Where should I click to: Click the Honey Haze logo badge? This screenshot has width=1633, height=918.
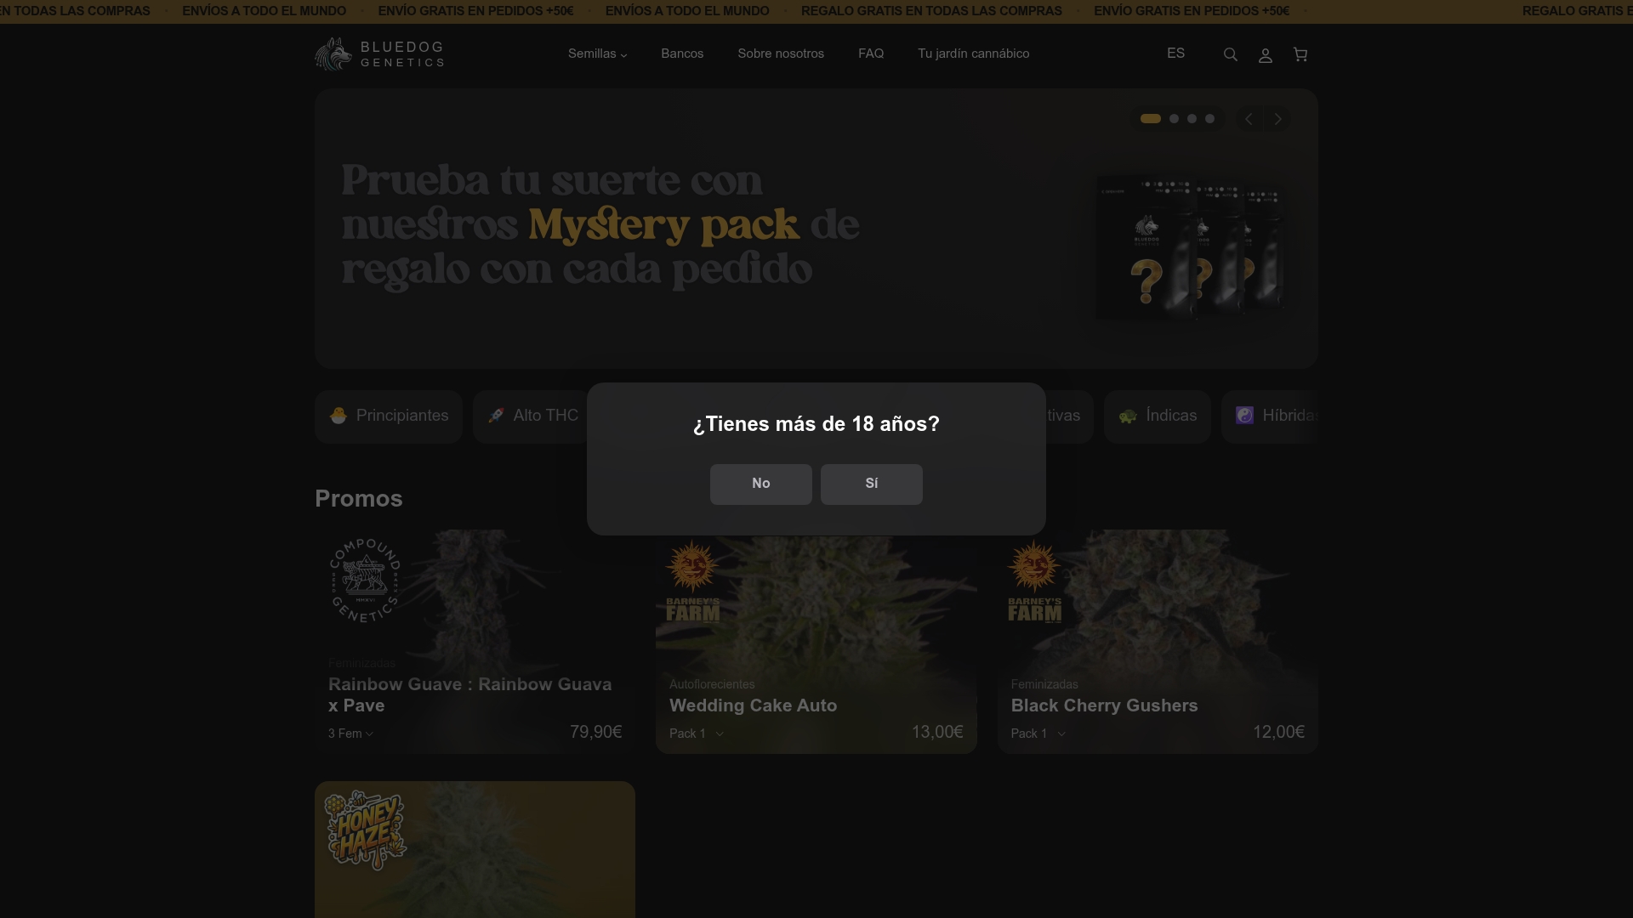pyautogui.click(x=366, y=830)
